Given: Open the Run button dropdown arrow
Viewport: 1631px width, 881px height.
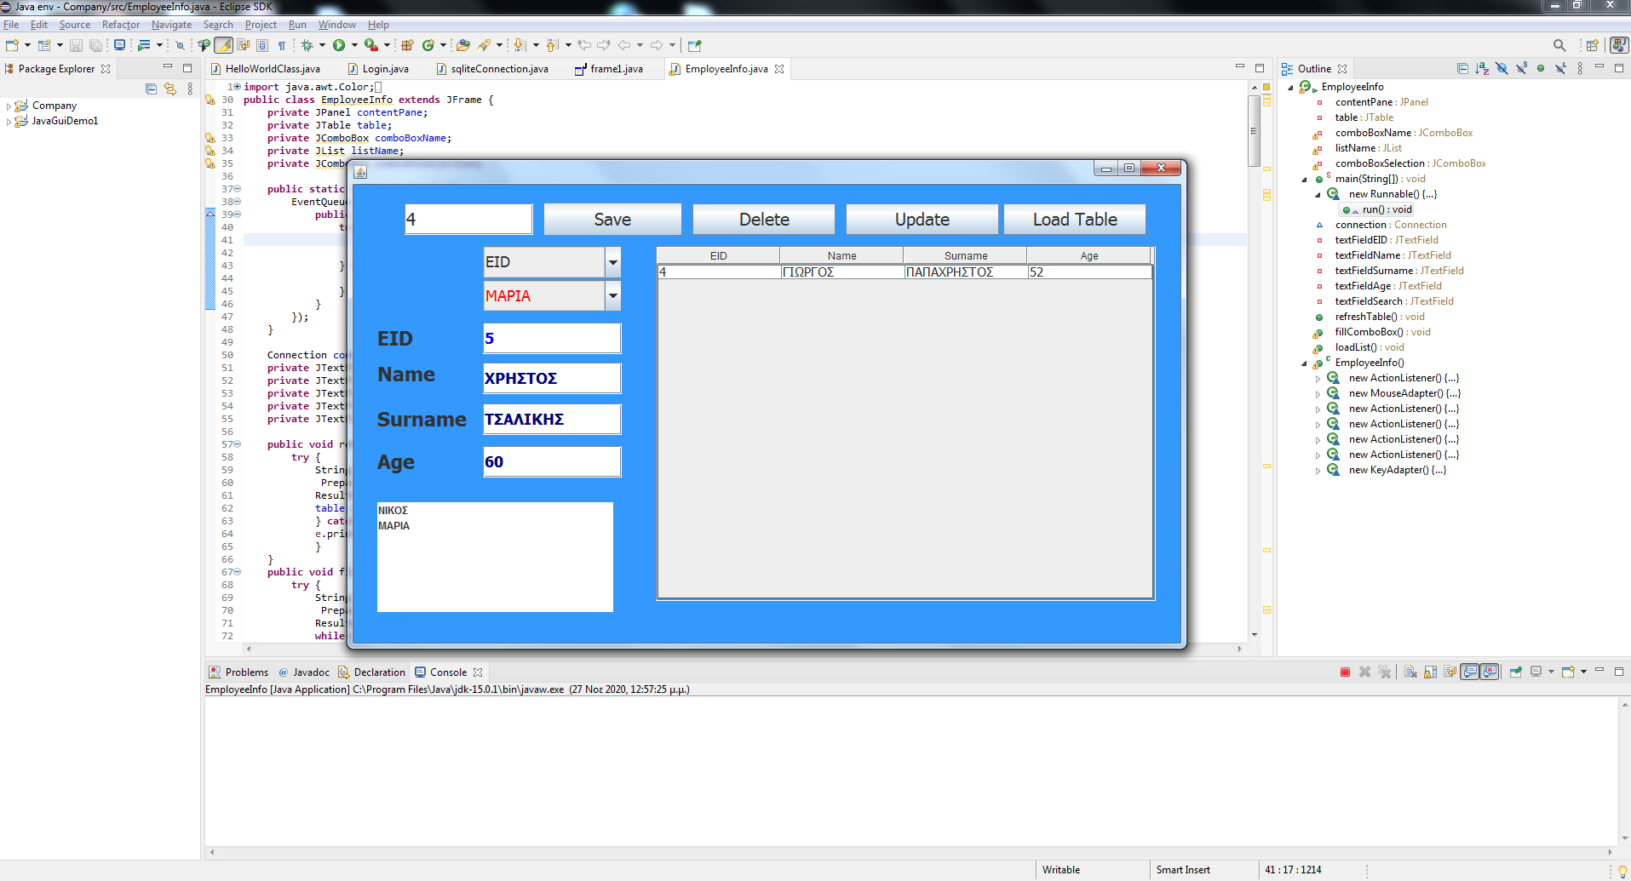Looking at the screenshot, I should coord(354,45).
